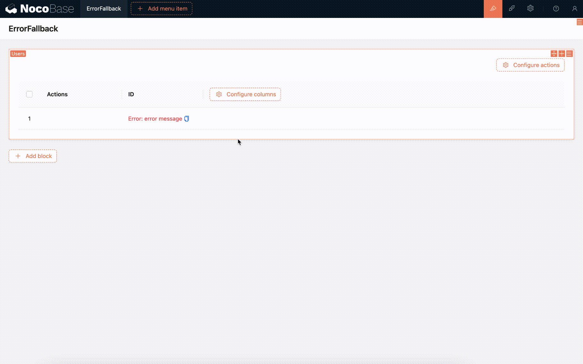Toggle the UI Editor highlighter icon
This screenshot has width=583, height=364.
tap(493, 9)
